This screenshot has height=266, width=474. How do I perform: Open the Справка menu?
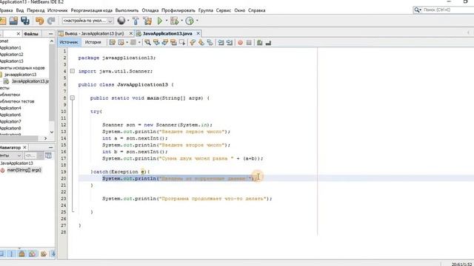(x=257, y=10)
